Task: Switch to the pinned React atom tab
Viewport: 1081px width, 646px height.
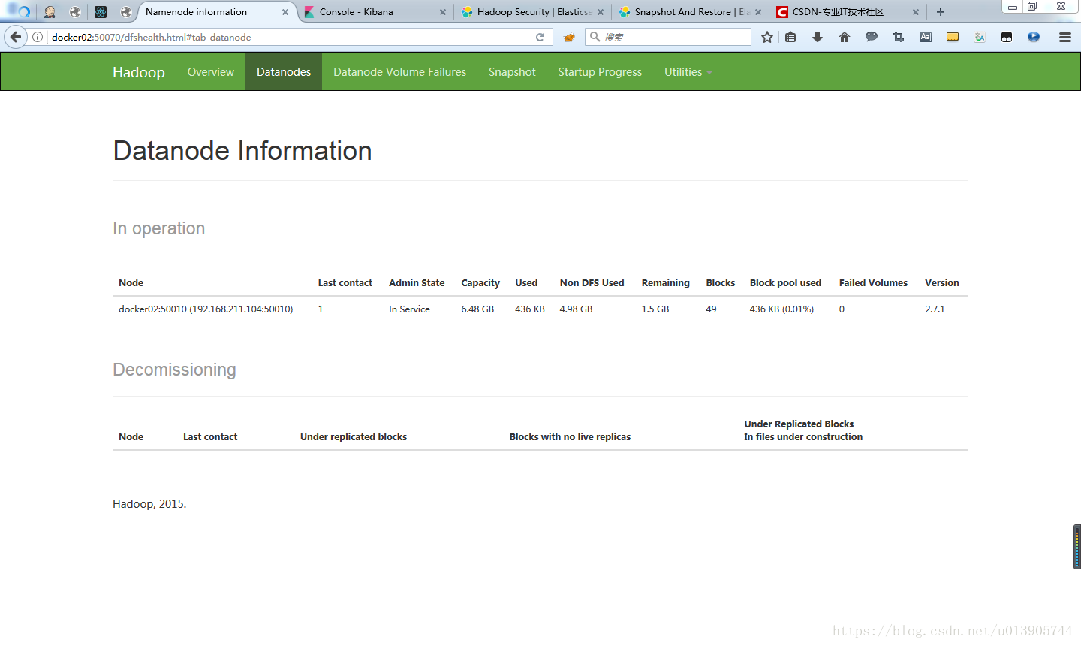Action: [x=101, y=12]
